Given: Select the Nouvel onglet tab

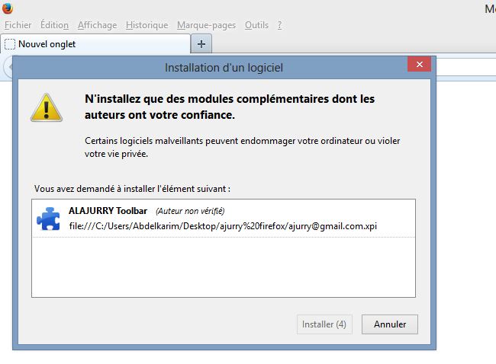Looking at the screenshot, I should [95, 44].
